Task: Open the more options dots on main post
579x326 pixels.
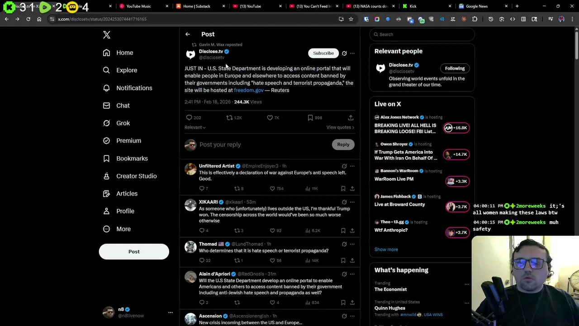Action: click(x=352, y=53)
